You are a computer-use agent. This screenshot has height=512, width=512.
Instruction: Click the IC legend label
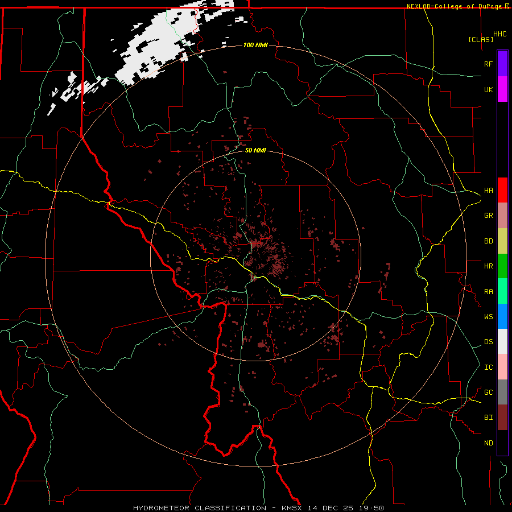[488, 368]
